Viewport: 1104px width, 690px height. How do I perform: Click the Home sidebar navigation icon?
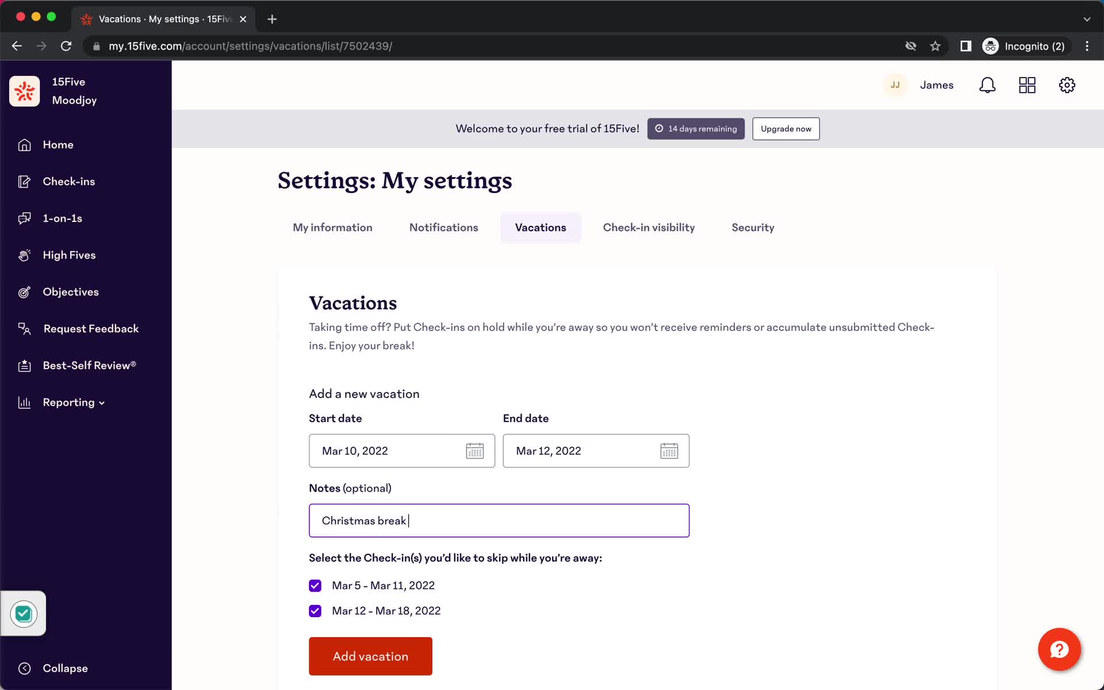pyautogui.click(x=24, y=145)
